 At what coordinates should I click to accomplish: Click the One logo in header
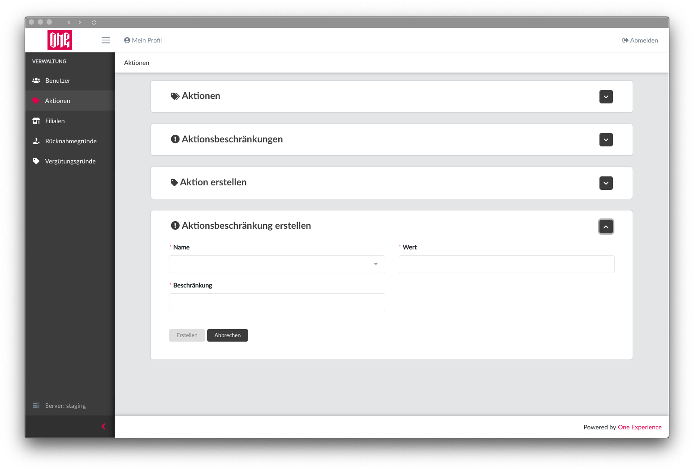point(60,40)
